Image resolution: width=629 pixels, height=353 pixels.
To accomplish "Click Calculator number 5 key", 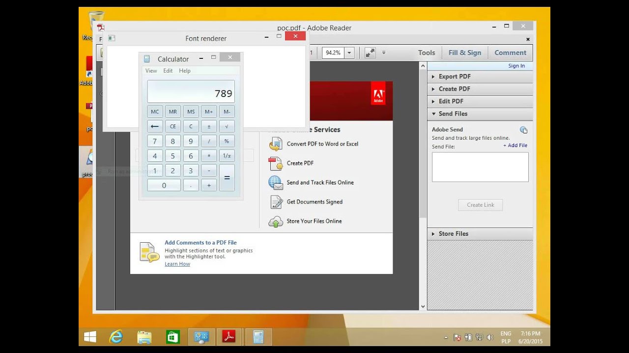I will click(x=173, y=156).
